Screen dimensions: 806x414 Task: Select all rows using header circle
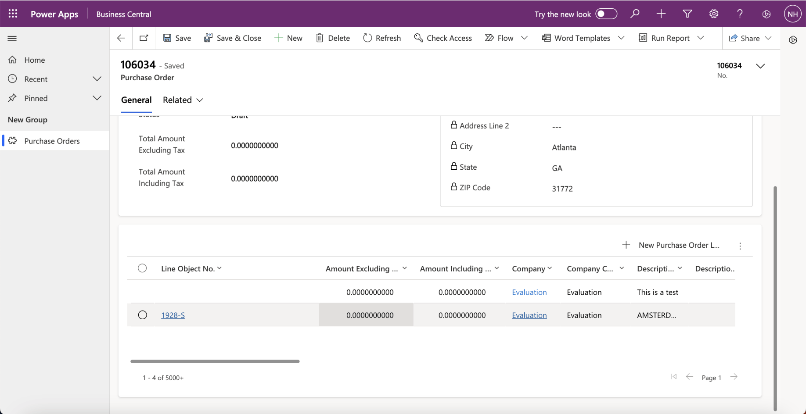[142, 268]
